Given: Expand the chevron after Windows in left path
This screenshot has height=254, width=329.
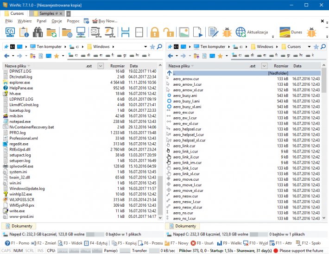Looking at the screenshot, I should [x=114, y=47].
